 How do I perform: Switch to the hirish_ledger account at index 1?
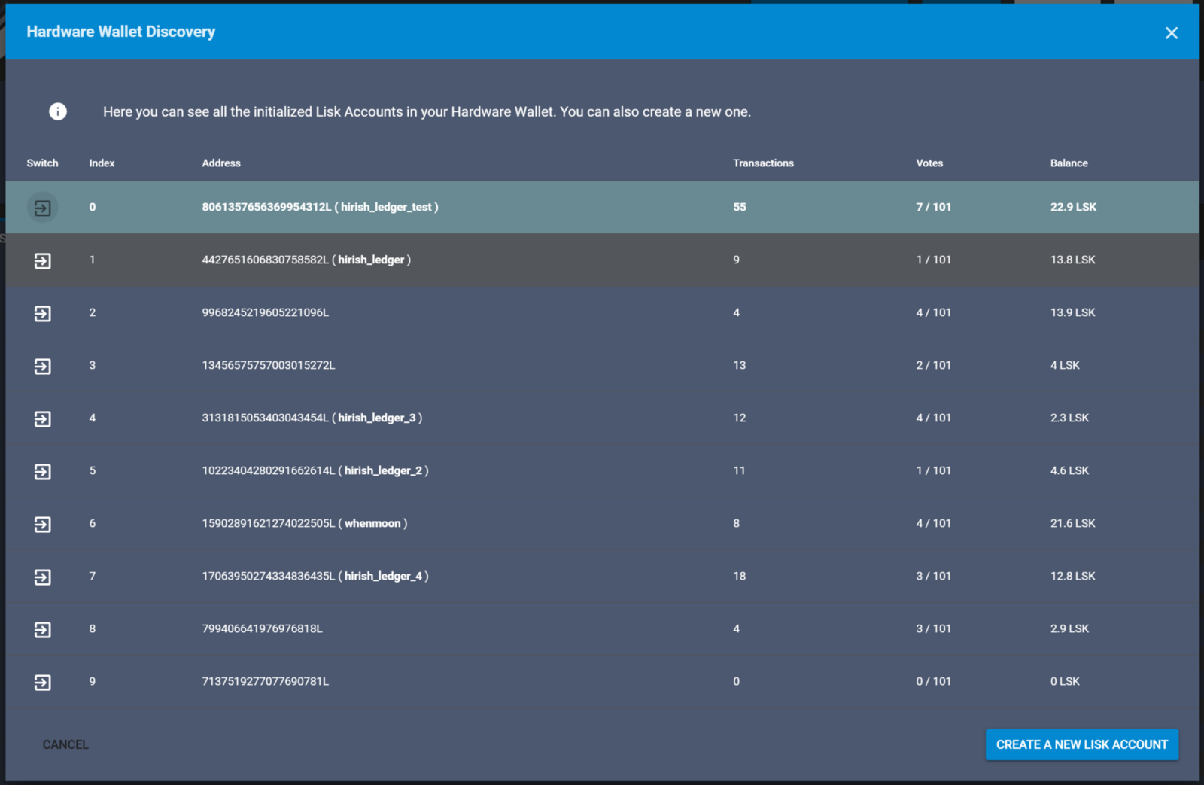(43, 260)
